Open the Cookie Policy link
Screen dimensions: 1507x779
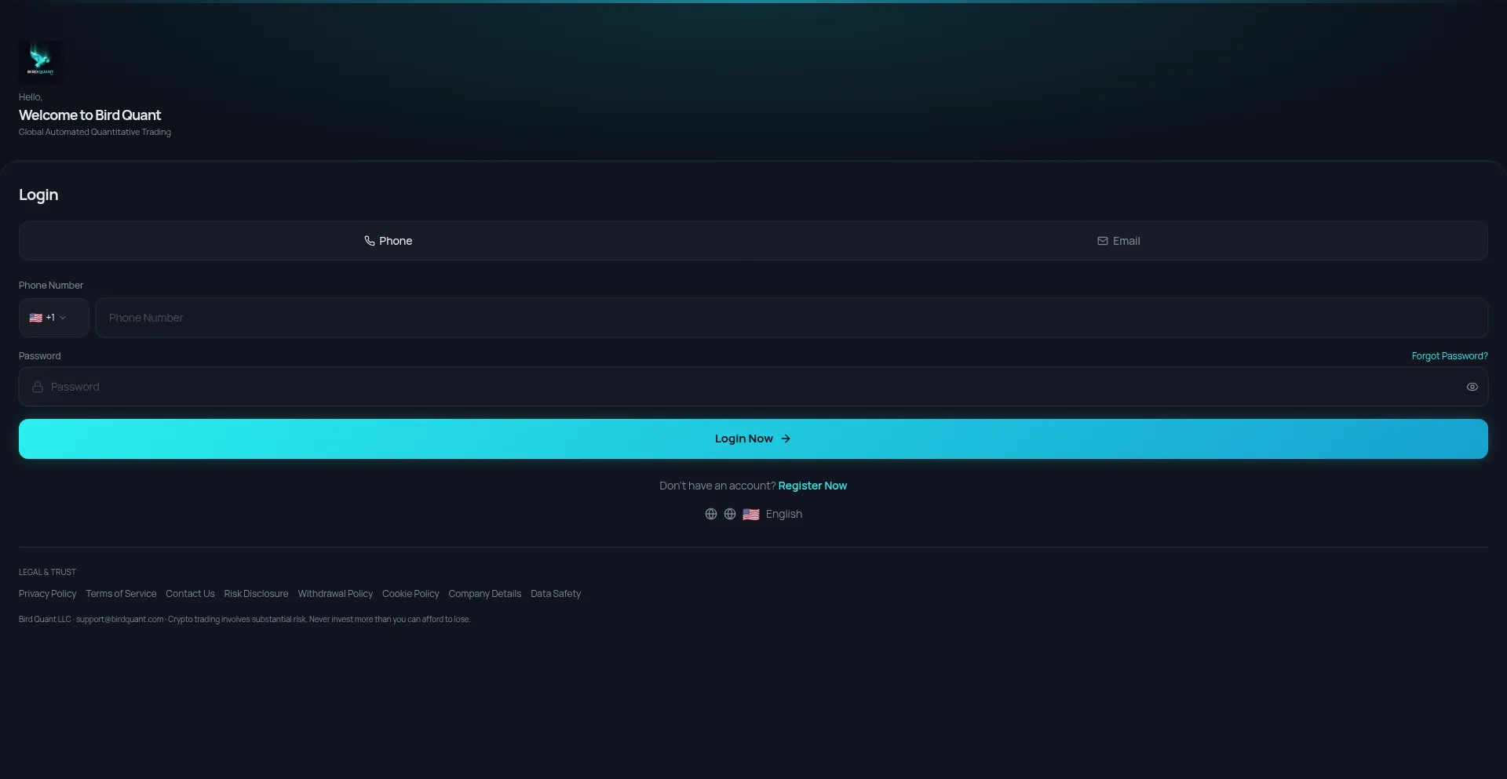(x=411, y=594)
